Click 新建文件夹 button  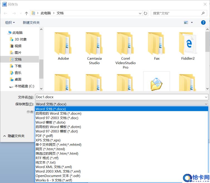coord(31,23)
